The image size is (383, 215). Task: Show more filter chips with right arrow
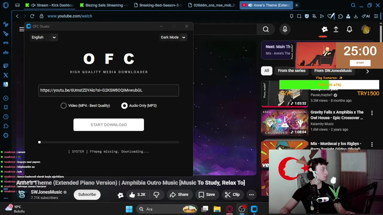click(367, 71)
